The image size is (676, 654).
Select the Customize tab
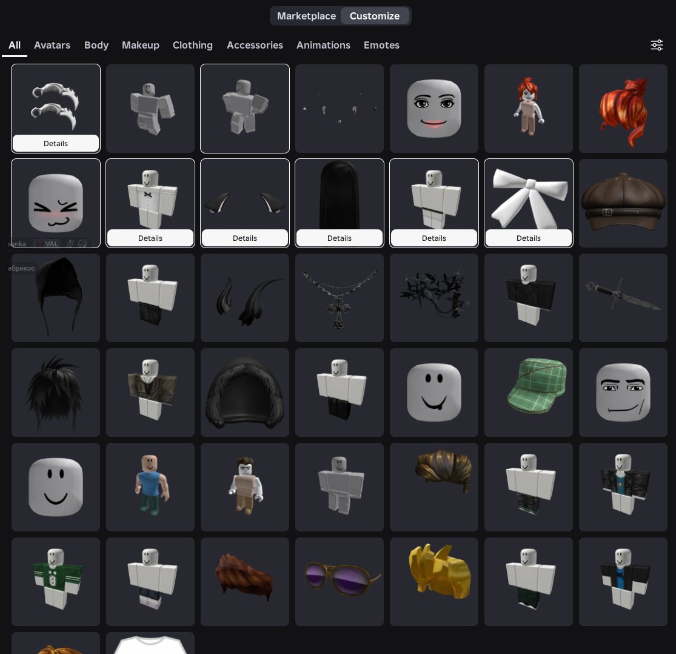375,16
